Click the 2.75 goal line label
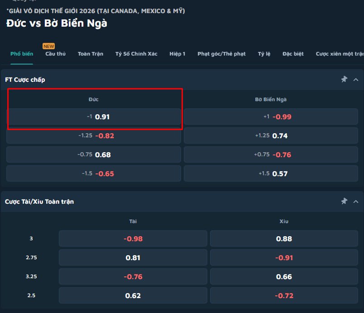Screen dimensions: 364x313 click(x=31, y=257)
